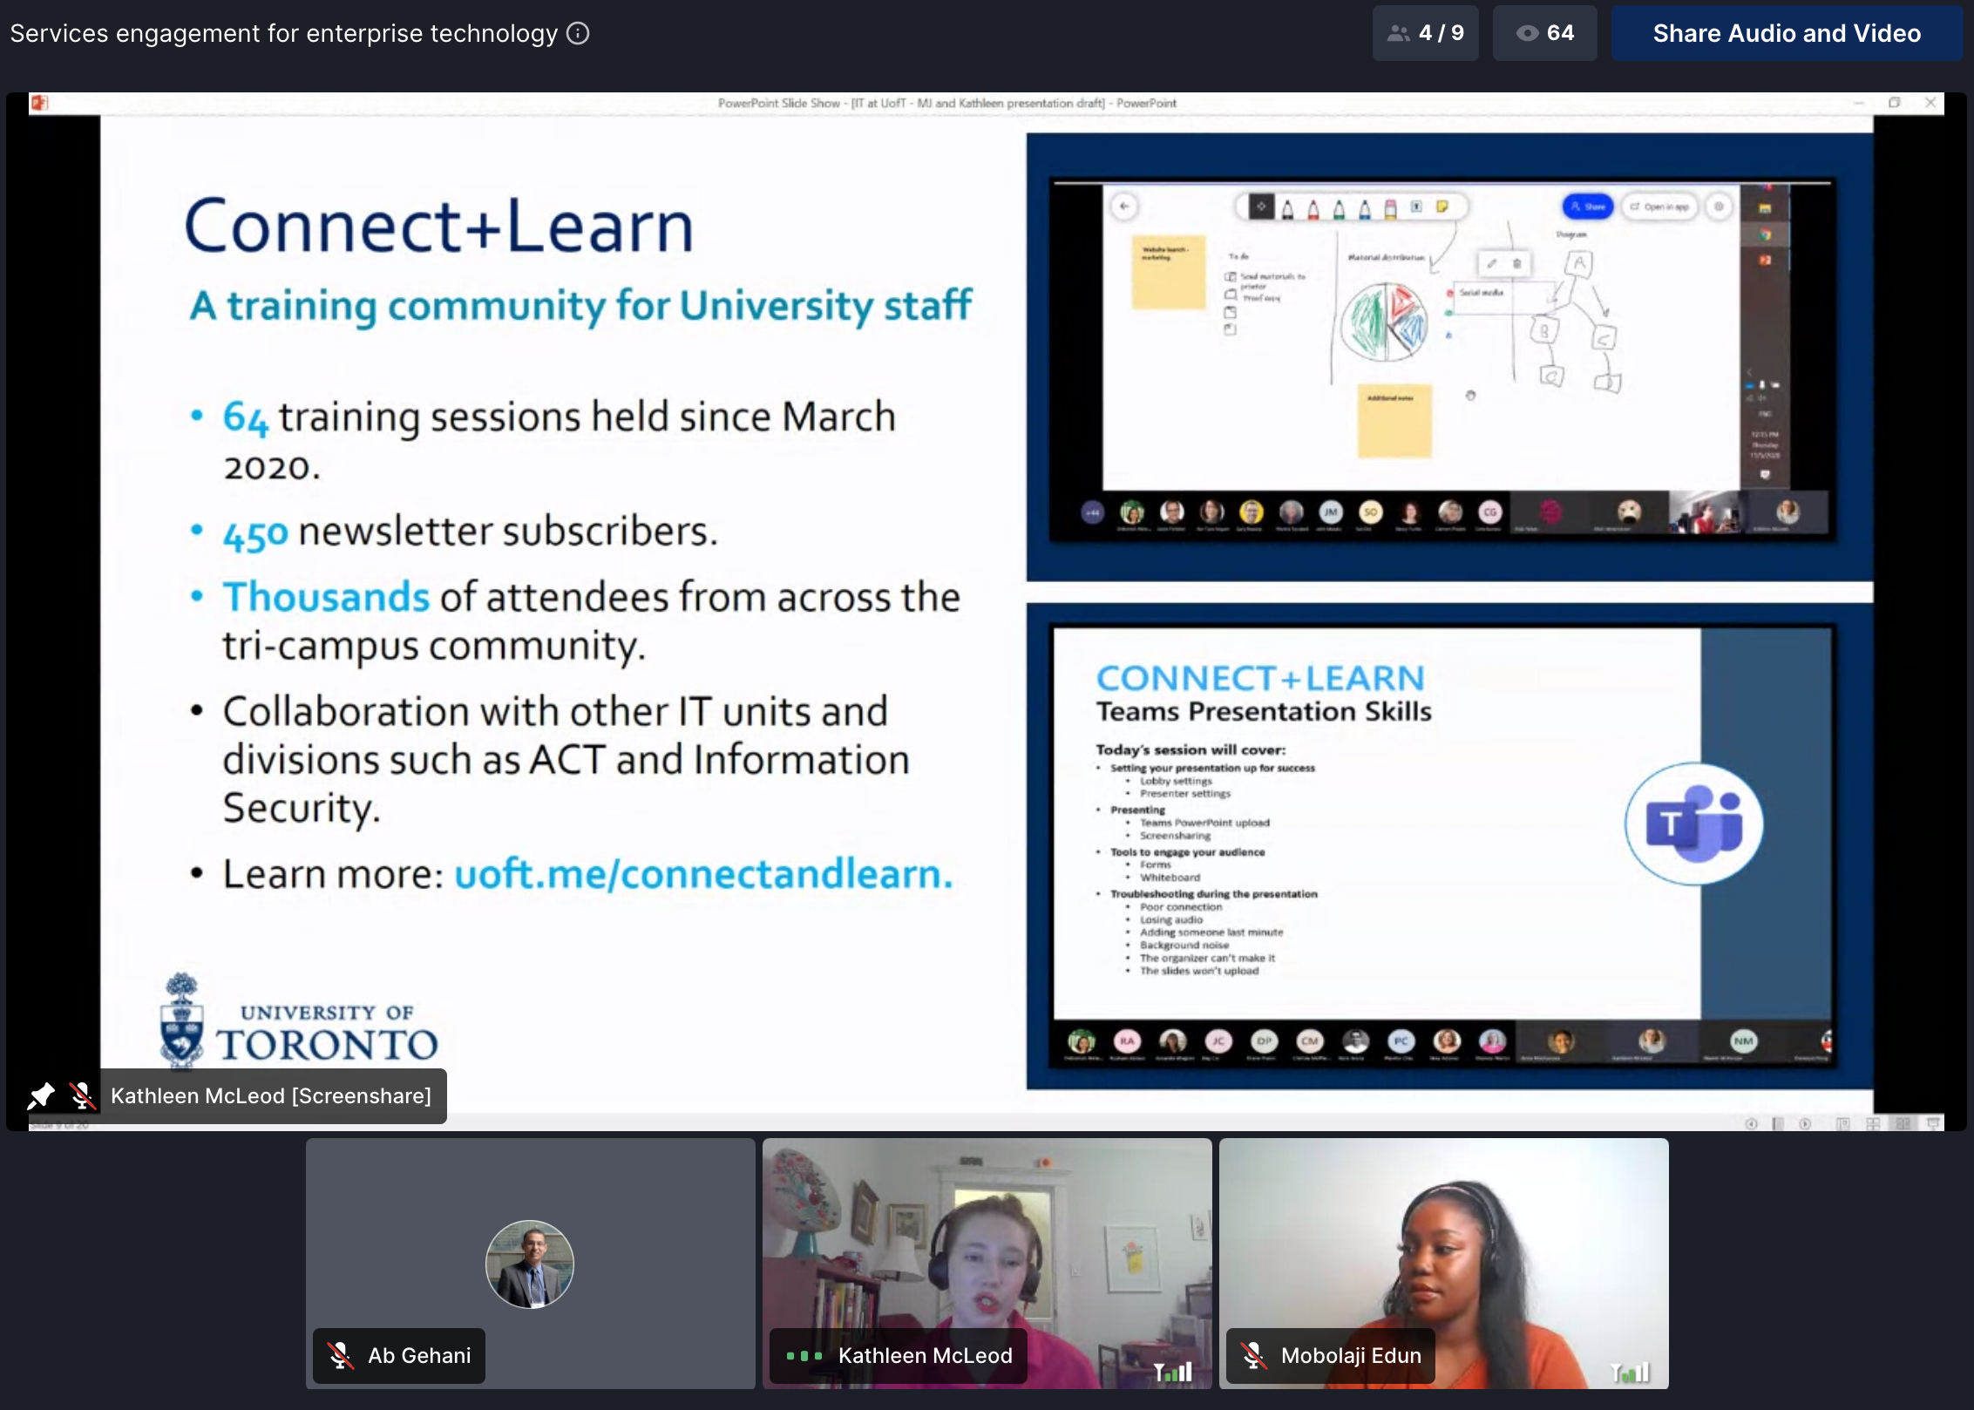
Task: Click the University of Toronto crest logo
Action: (x=182, y=1020)
